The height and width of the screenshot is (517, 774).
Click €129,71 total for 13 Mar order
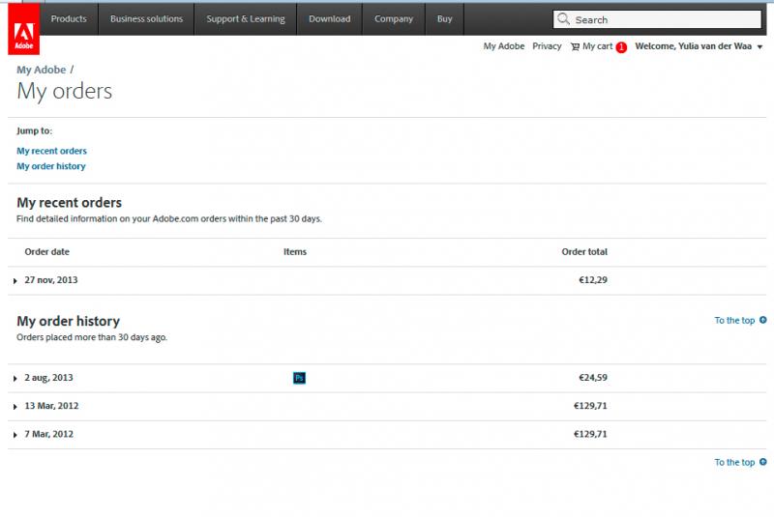tap(590, 406)
